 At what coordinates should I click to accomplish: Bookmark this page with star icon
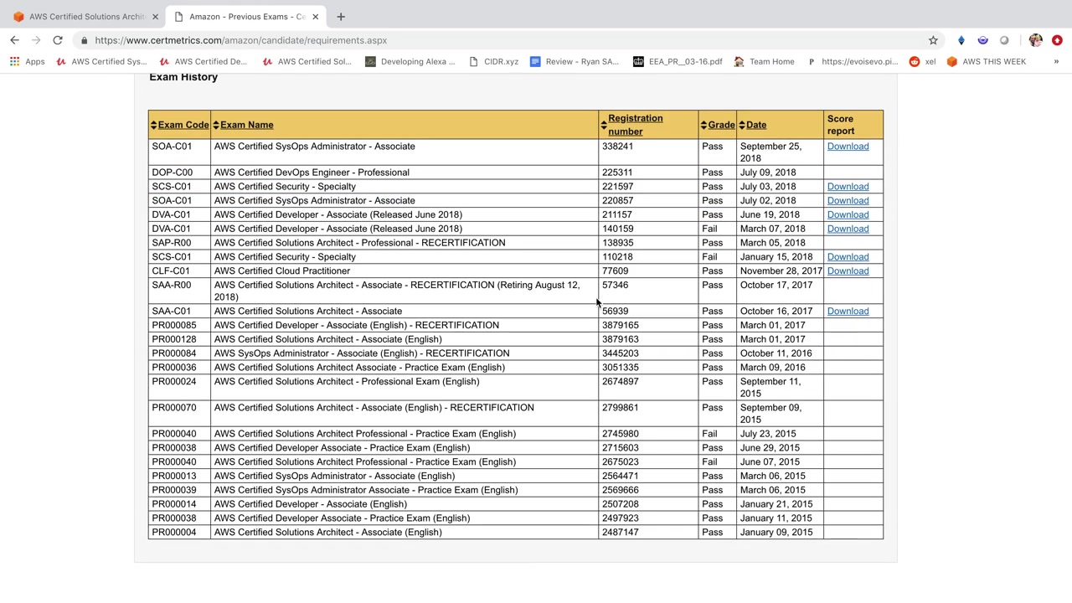933,40
